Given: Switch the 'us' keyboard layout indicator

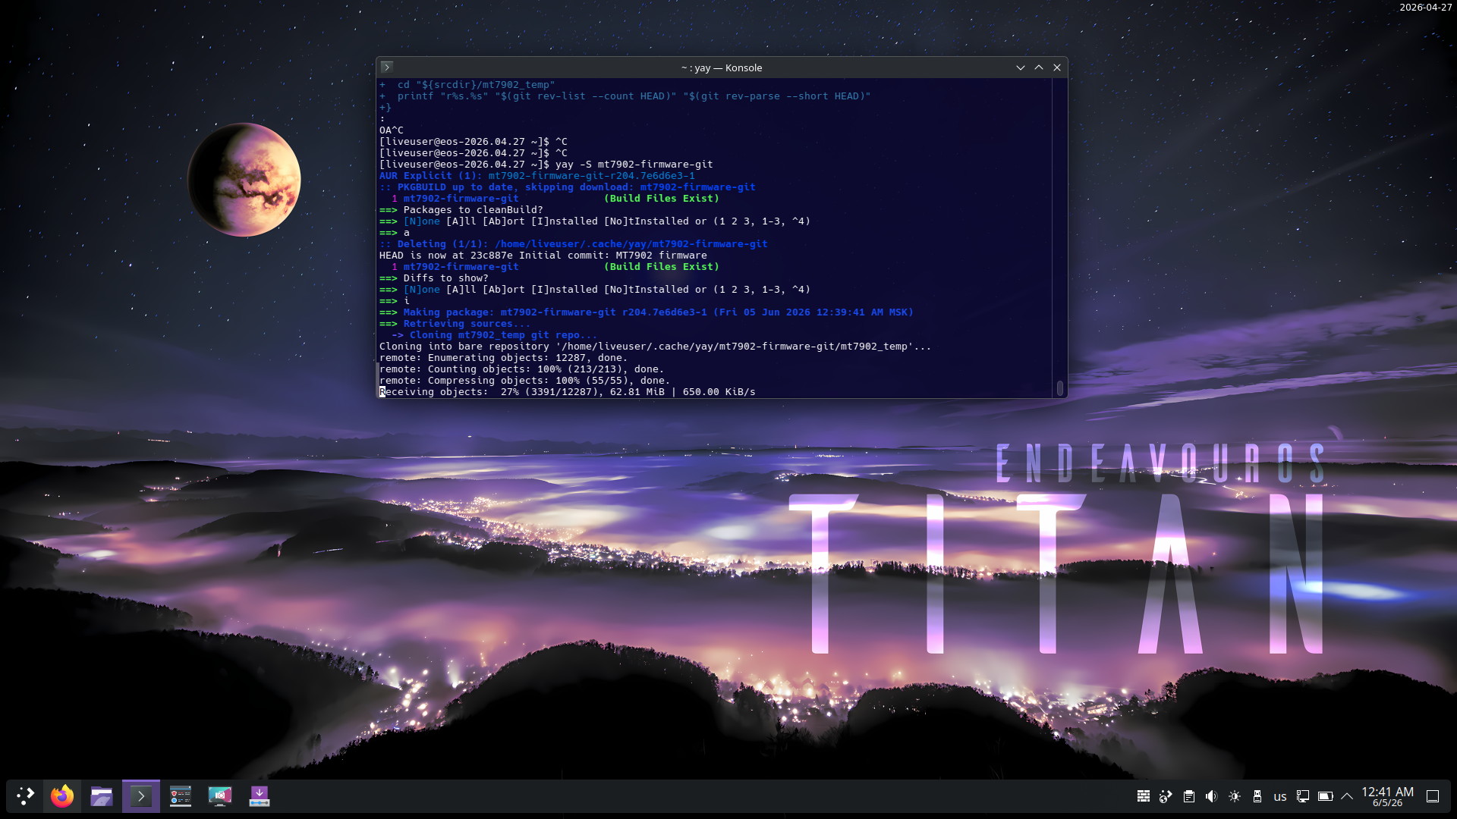Looking at the screenshot, I should click(x=1280, y=797).
